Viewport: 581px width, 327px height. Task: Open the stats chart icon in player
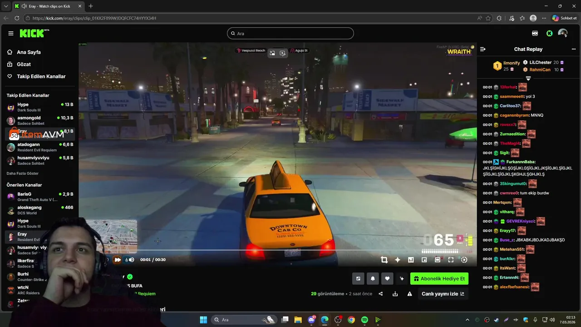[x=411, y=260]
